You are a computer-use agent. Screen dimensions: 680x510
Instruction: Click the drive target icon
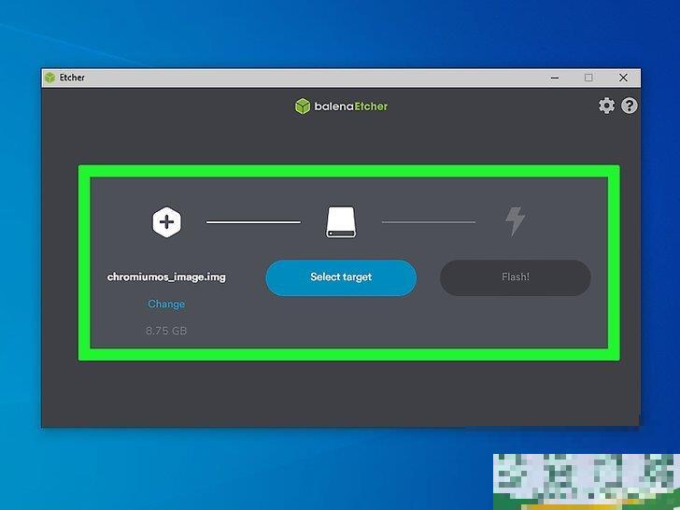point(341,222)
